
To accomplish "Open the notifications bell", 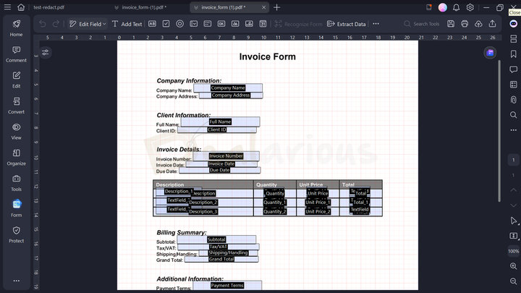I will 456,7.
